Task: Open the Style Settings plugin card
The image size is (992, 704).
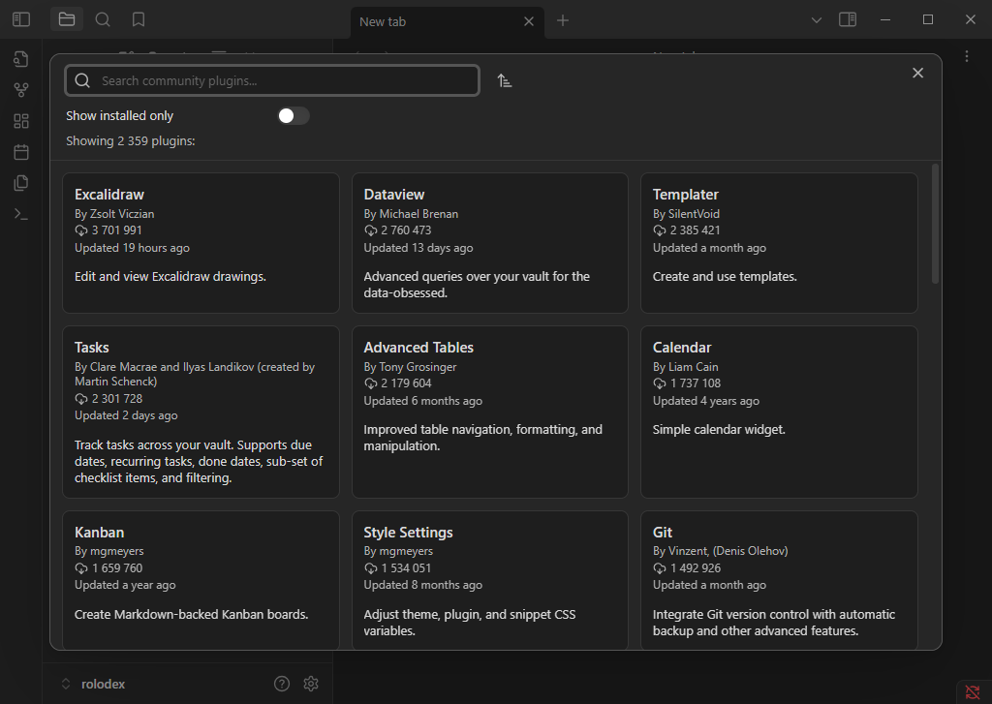Action: (x=489, y=580)
